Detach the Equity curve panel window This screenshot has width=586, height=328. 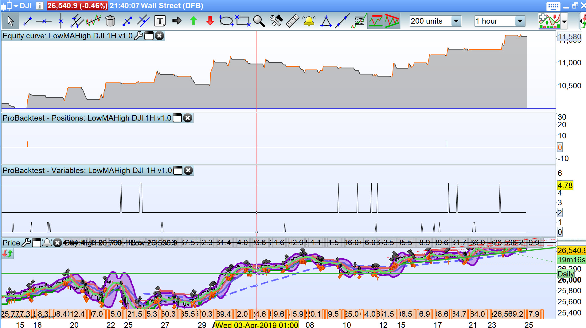[x=149, y=36]
